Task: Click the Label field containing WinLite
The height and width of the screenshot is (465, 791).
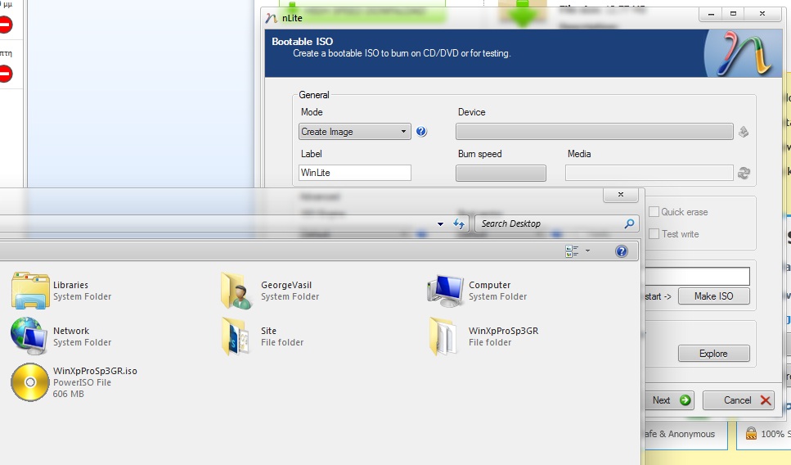Action: pyautogui.click(x=355, y=173)
